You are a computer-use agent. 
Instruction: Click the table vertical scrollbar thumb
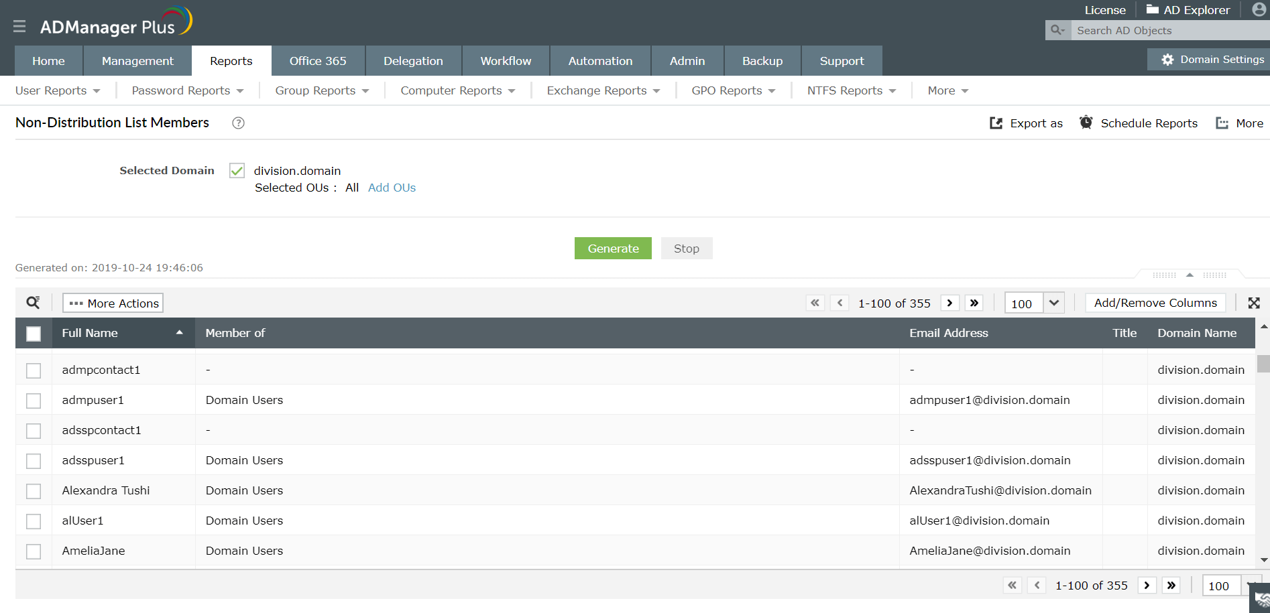click(1263, 363)
